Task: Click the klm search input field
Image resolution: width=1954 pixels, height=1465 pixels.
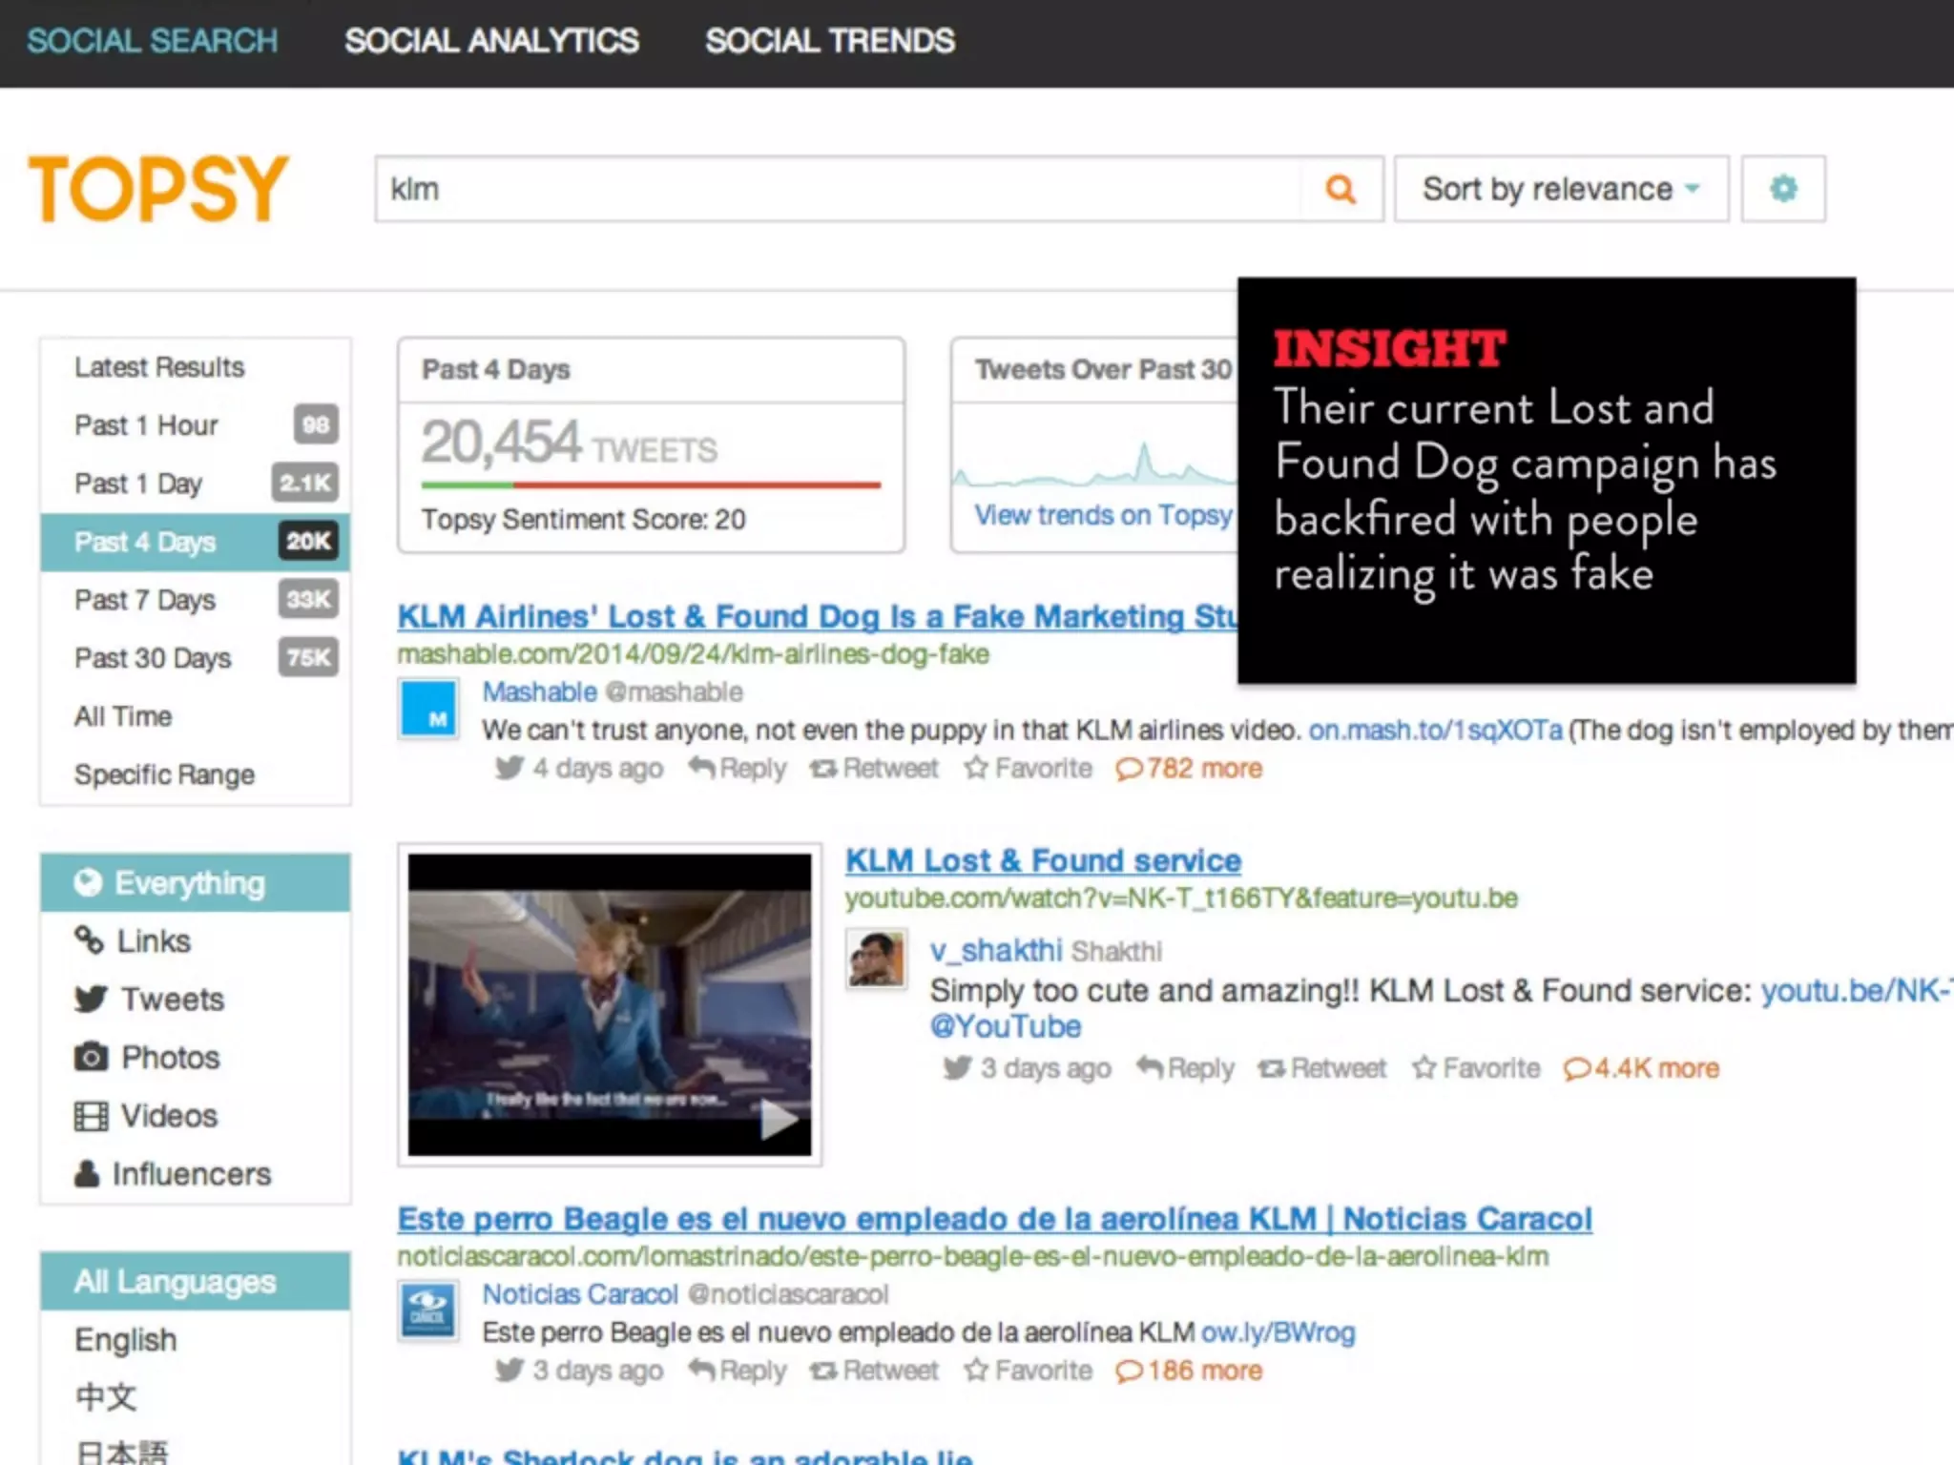Action: (x=840, y=189)
